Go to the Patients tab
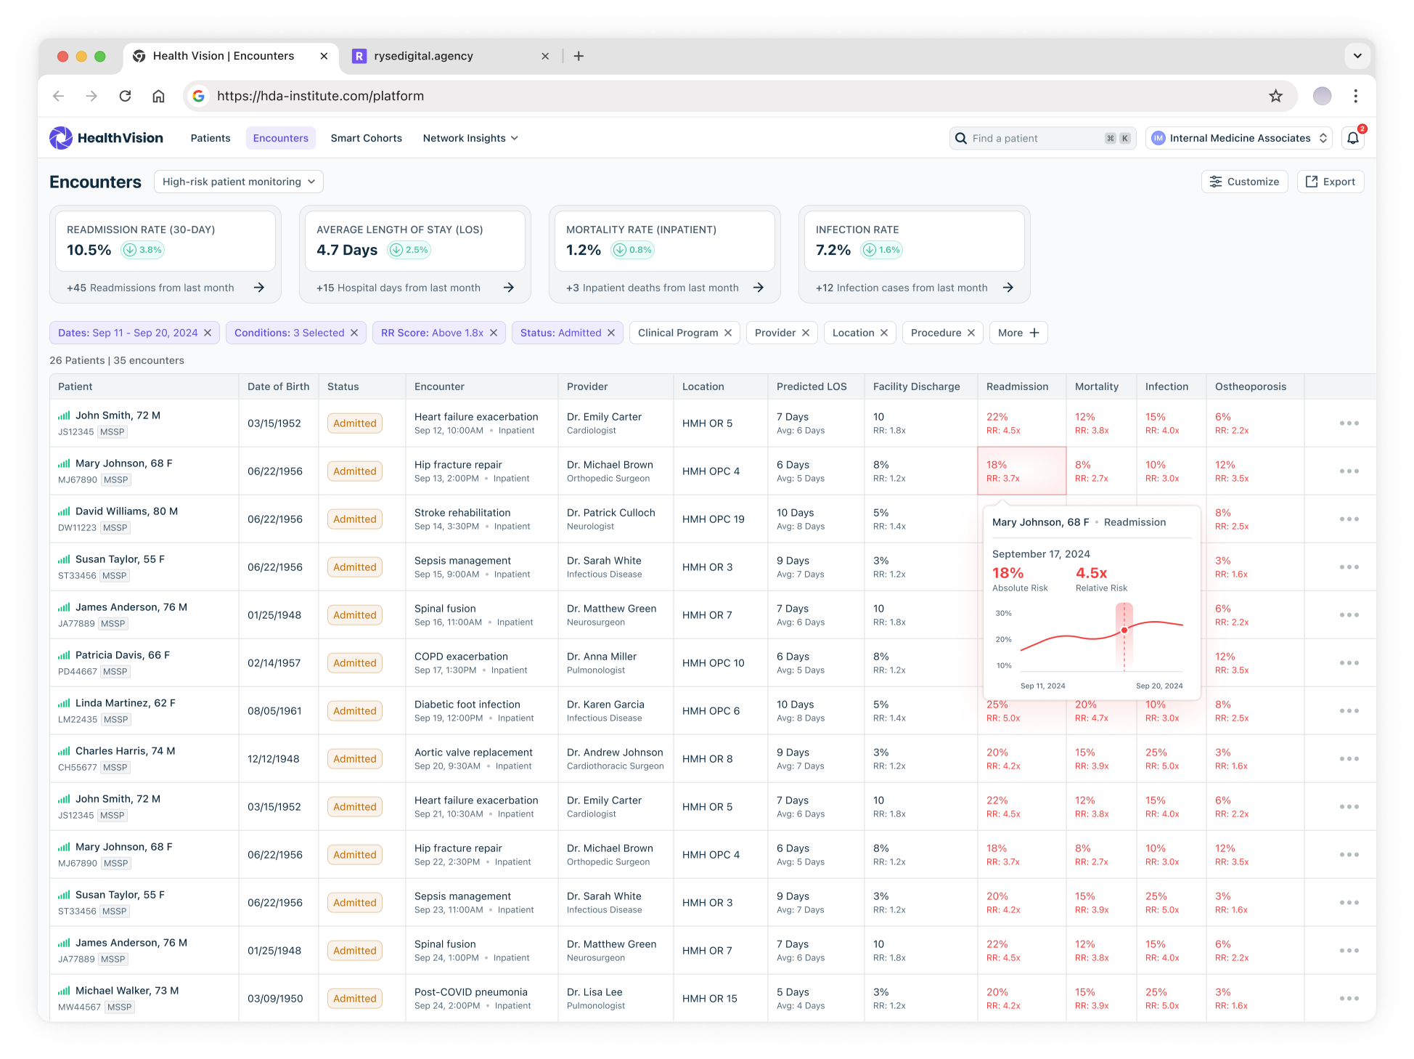Screen dimensions: 1414x1059 211,138
